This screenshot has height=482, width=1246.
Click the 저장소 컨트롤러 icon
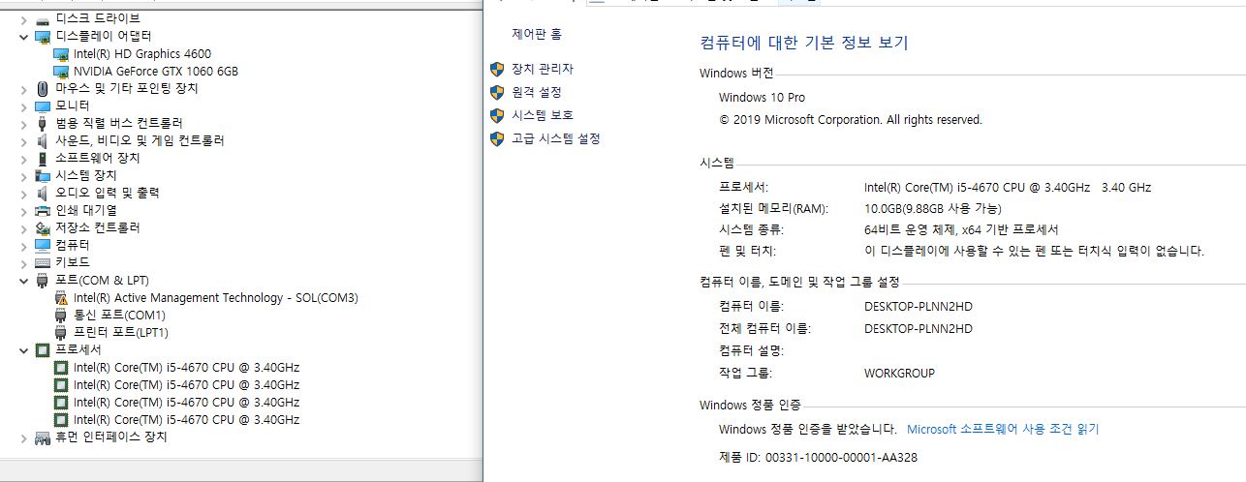[43, 227]
